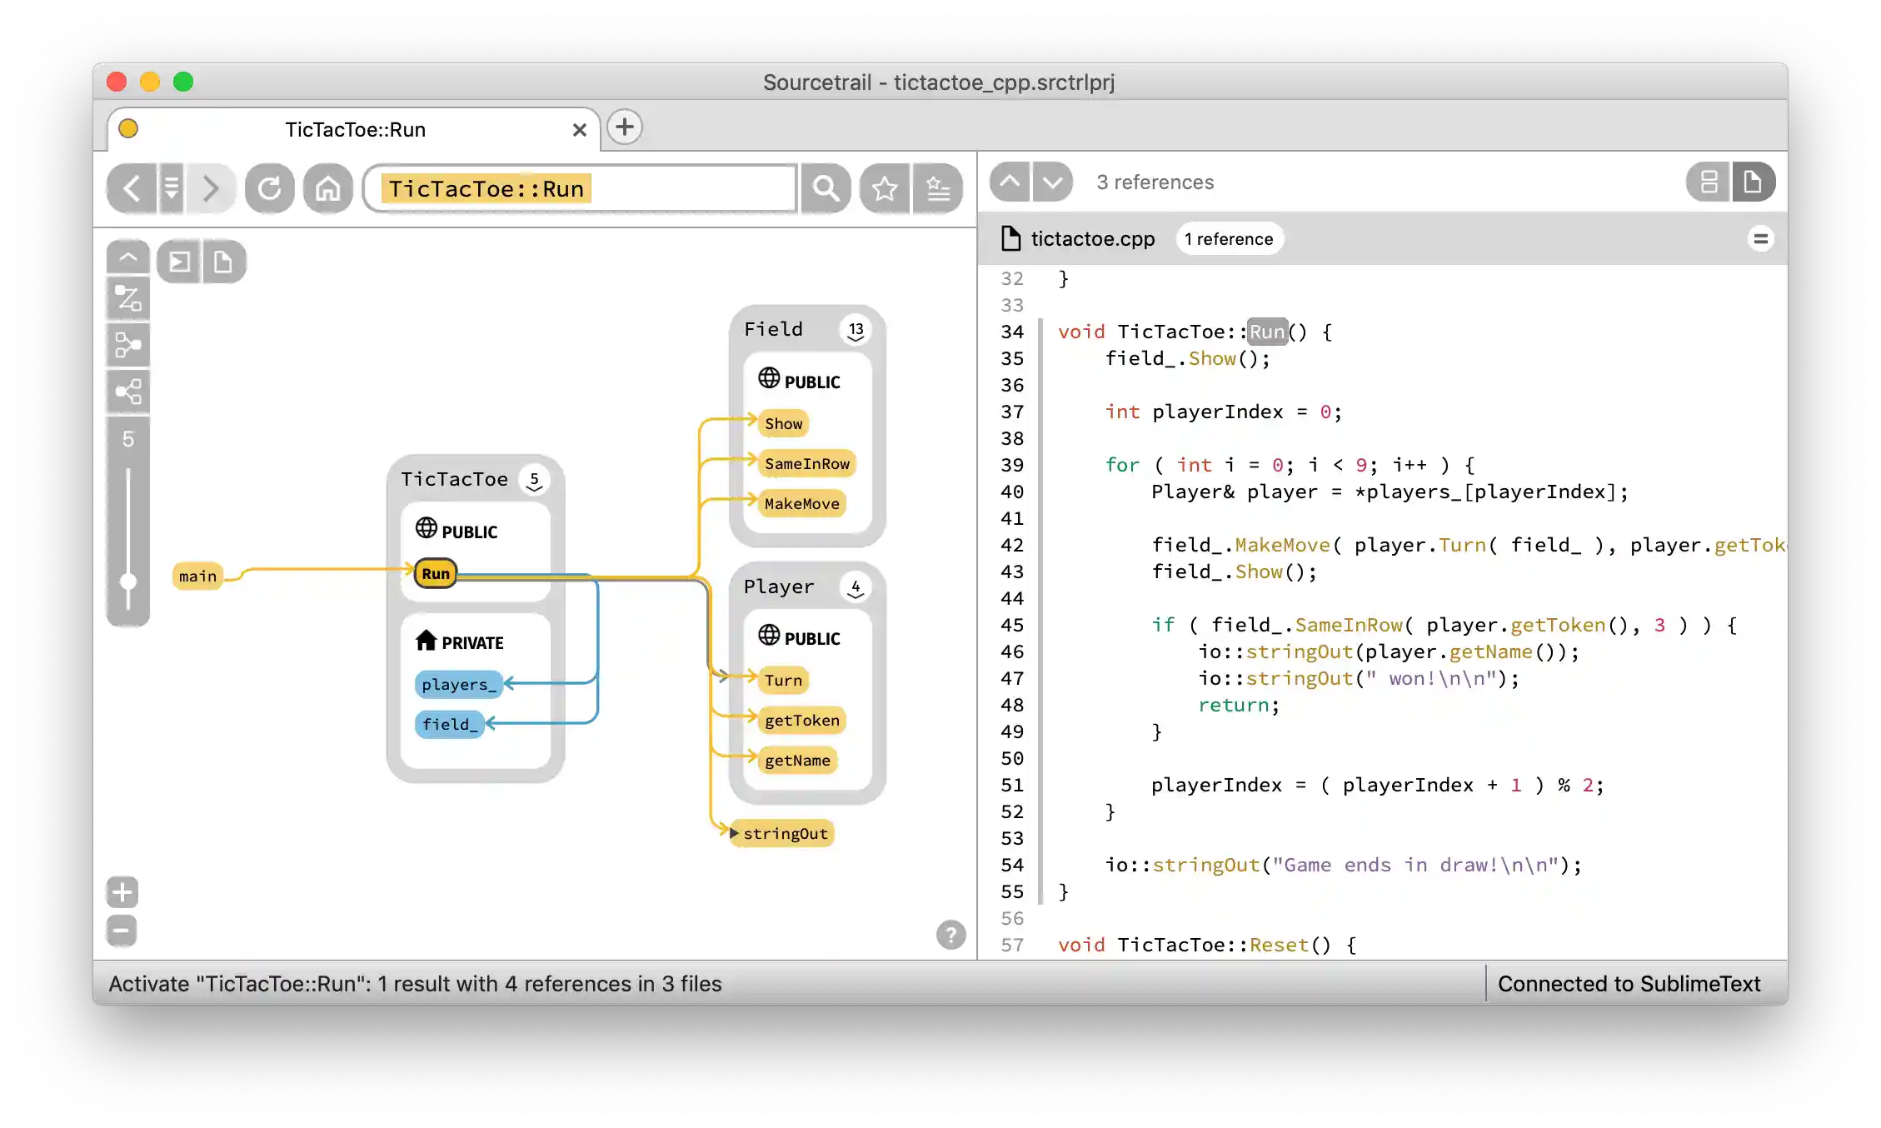Viewport: 1881px width, 1128px height.
Task: Switch code view to single file mode
Action: 1754,182
